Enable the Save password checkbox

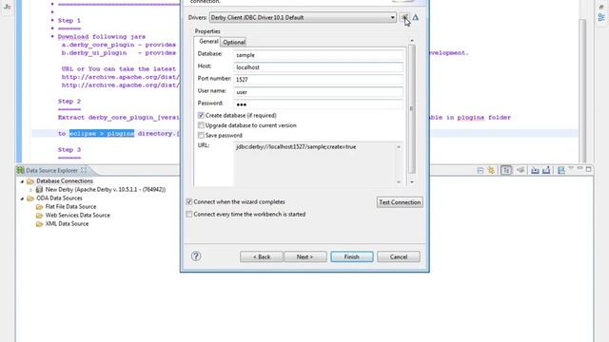pos(201,135)
